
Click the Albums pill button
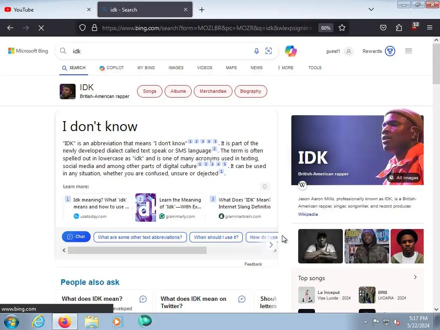[x=178, y=91]
